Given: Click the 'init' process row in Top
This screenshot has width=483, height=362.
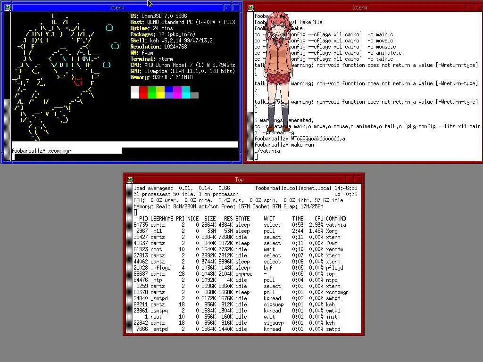Looking at the screenshot, I should (x=236, y=317).
